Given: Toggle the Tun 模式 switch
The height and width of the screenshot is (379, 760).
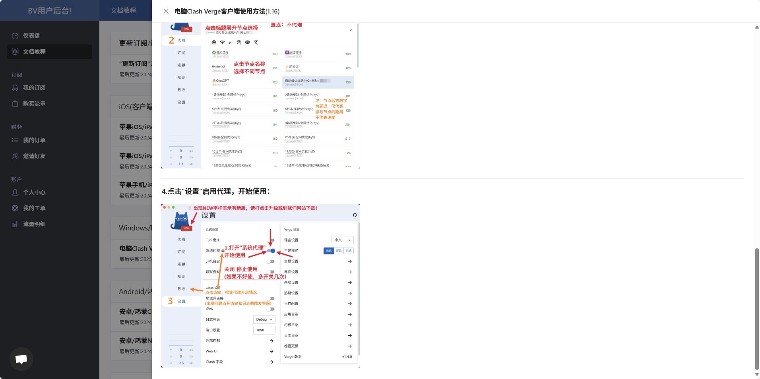Looking at the screenshot, I should click(x=271, y=240).
